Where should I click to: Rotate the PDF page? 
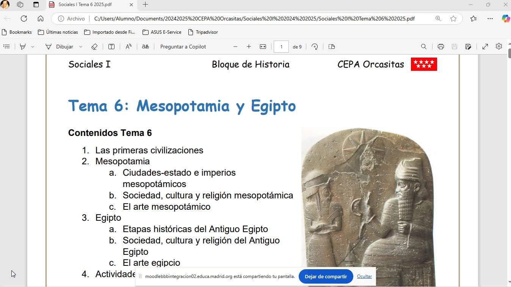point(315,47)
